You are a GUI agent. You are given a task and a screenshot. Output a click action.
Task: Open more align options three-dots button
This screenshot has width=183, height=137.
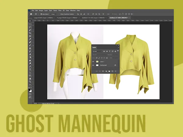(x=108, y=14)
